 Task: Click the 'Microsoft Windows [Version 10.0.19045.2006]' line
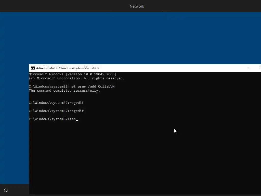point(73,74)
